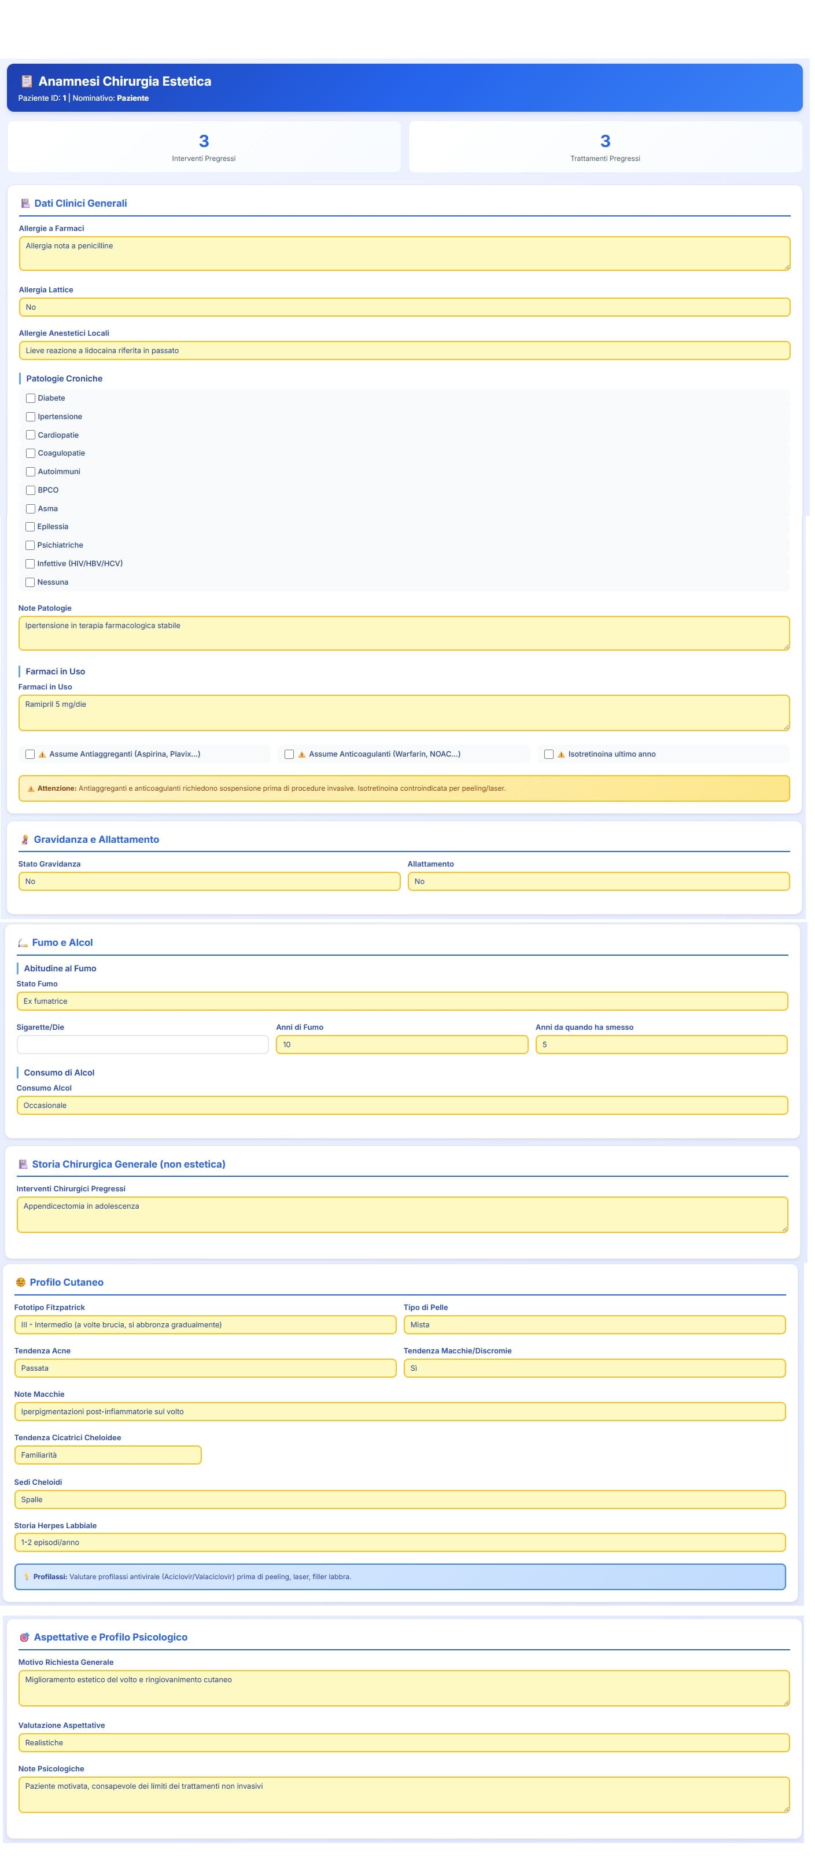Viewport: 815px width, 1857px height.
Task: Click the target icon beside Aspettative e Profilo Psicologico
Action: coord(24,1637)
